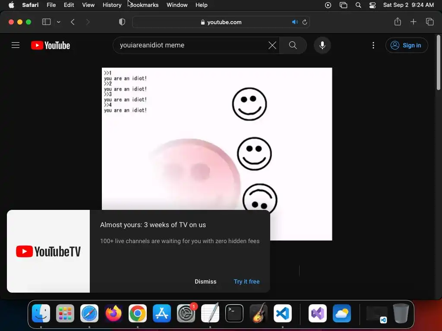Open Safari privacy report shield

pos(122,22)
